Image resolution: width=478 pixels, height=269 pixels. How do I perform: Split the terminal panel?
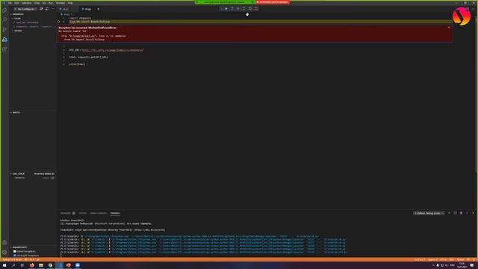(455, 213)
